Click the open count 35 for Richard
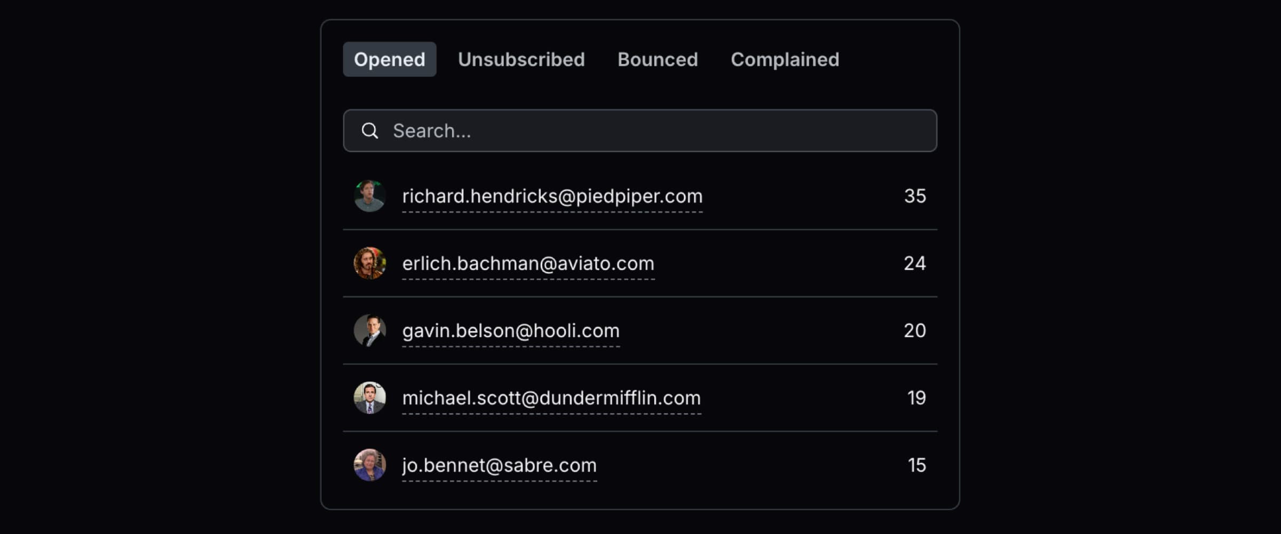The height and width of the screenshot is (534, 1281). (915, 196)
